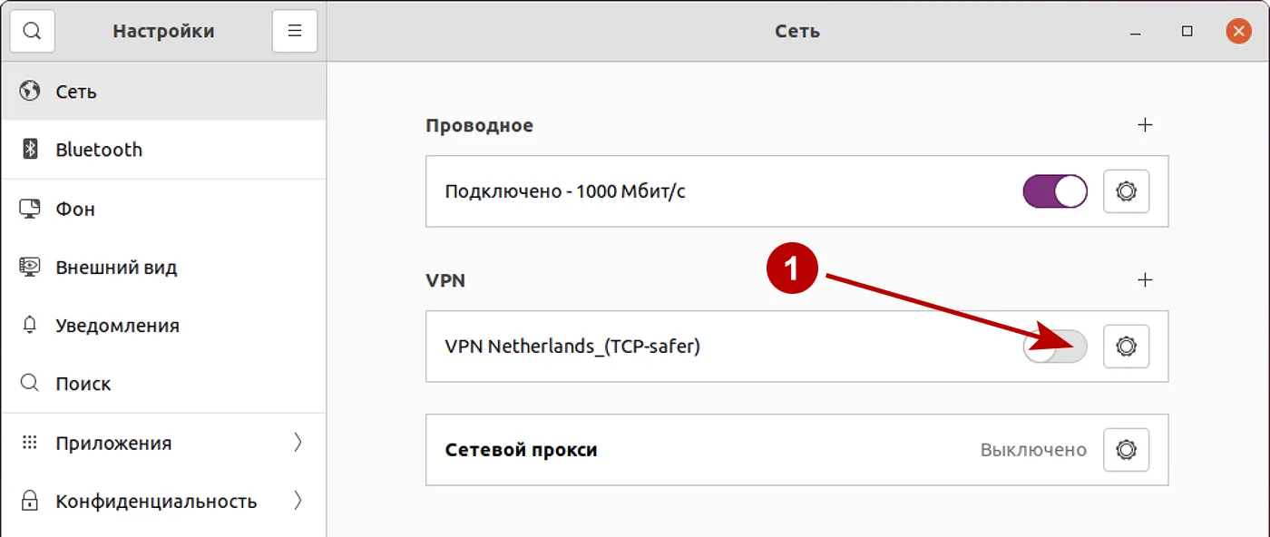Click the bell icon for Уведомления
Screen dimensions: 1270x537
30,325
